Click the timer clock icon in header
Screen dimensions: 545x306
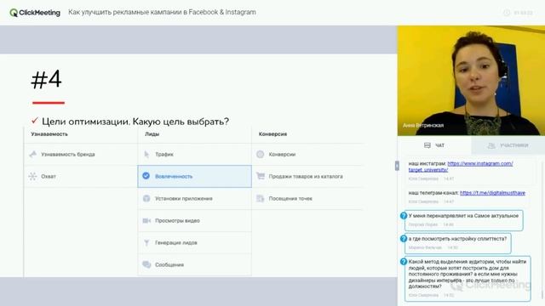click(x=507, y=13)
